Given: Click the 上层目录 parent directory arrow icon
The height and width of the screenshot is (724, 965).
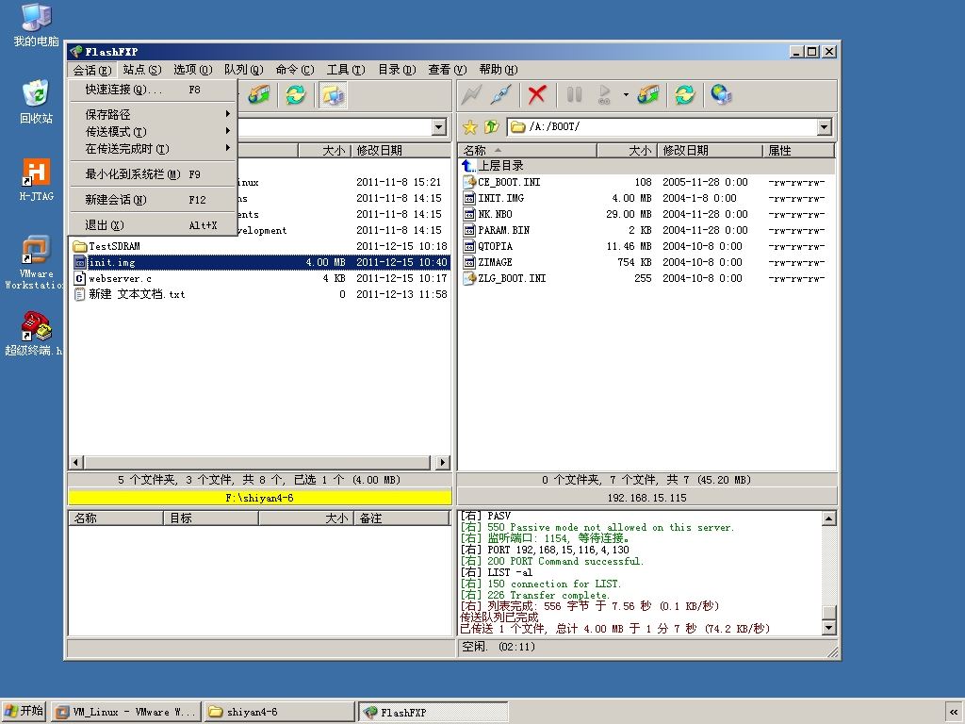Looking at the screenshot, I should [469, 166].
